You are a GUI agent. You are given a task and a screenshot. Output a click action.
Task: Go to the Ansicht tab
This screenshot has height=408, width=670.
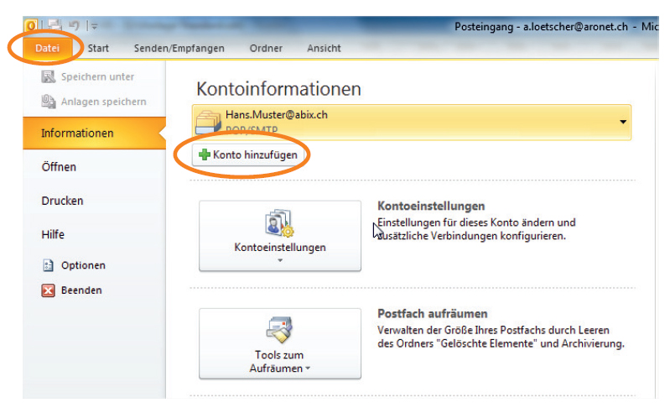point(324,49)
